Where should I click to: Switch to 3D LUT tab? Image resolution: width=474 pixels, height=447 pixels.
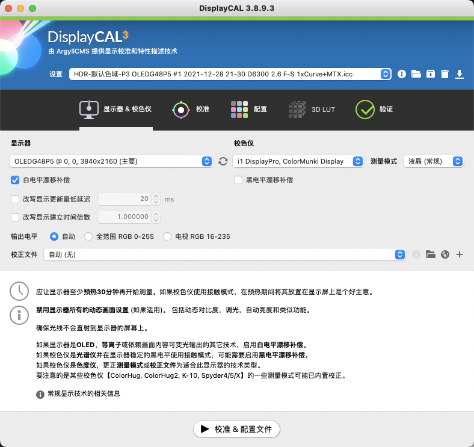click(x=312, y=109)
